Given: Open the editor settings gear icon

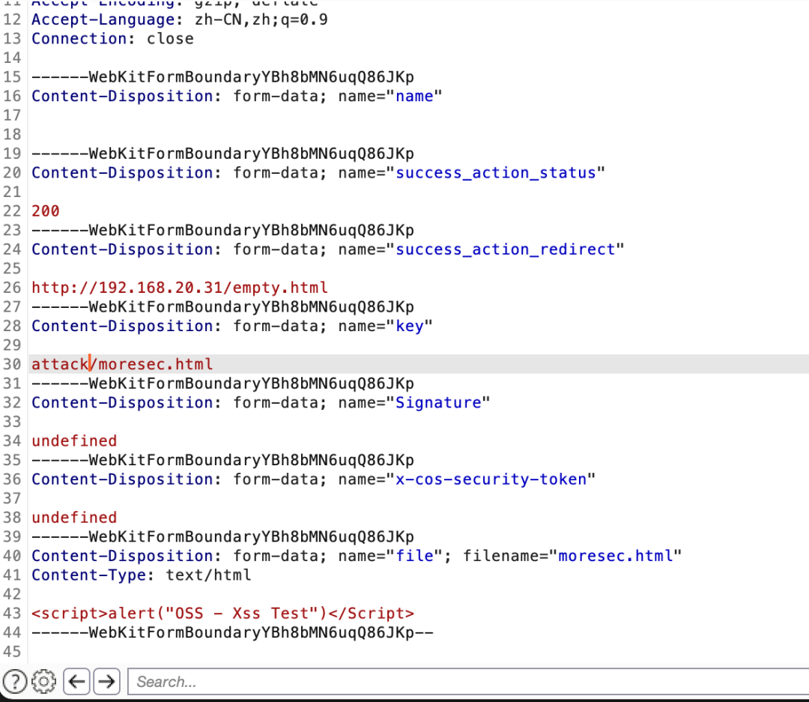Looking at the screenshot, I should coord(44,682).
